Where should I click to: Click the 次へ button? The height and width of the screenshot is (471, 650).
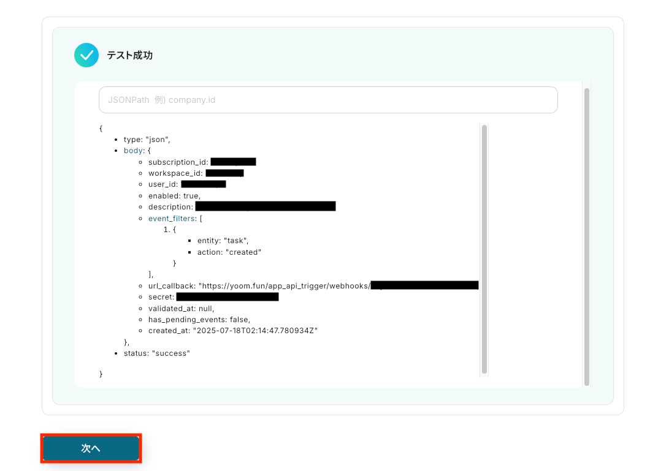[91, 448]
